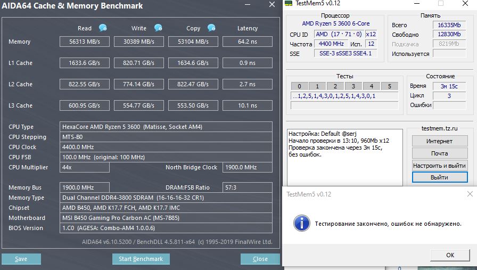Click the L2 Cache Read value 822.55 GB/s
477x270 pixels.
(x=85, y=84)
